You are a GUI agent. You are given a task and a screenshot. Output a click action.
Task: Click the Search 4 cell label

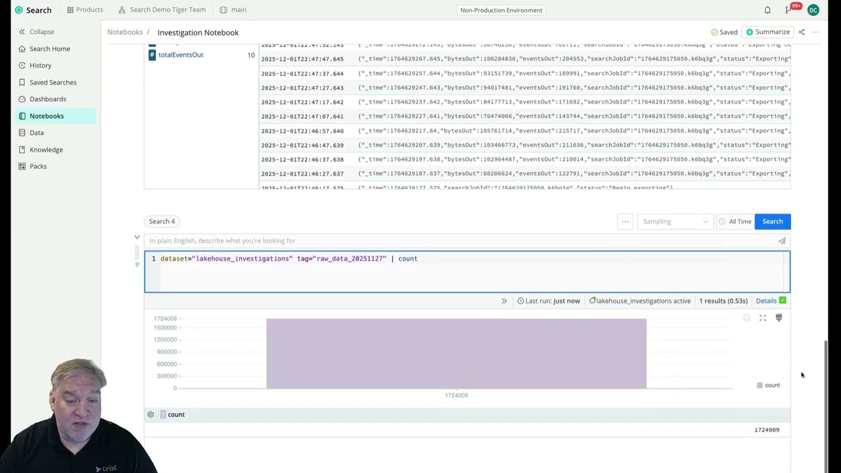point(162,221)
